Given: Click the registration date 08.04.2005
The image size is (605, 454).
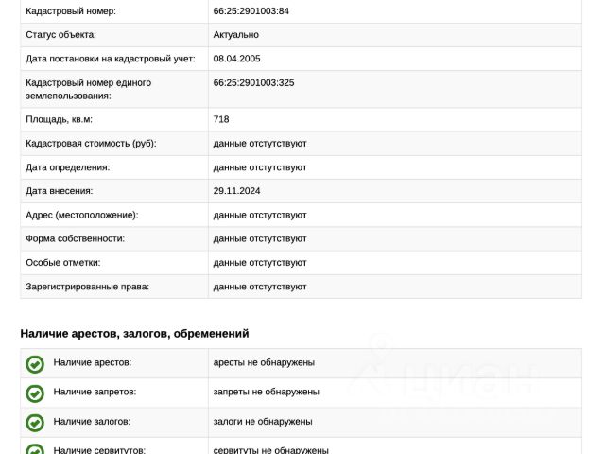Looking at the screenshot, I should [237, 59].
